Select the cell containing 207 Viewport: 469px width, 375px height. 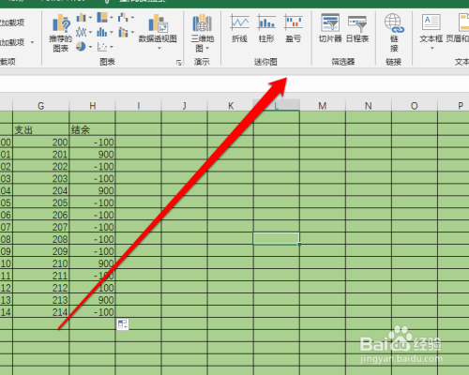40,227
